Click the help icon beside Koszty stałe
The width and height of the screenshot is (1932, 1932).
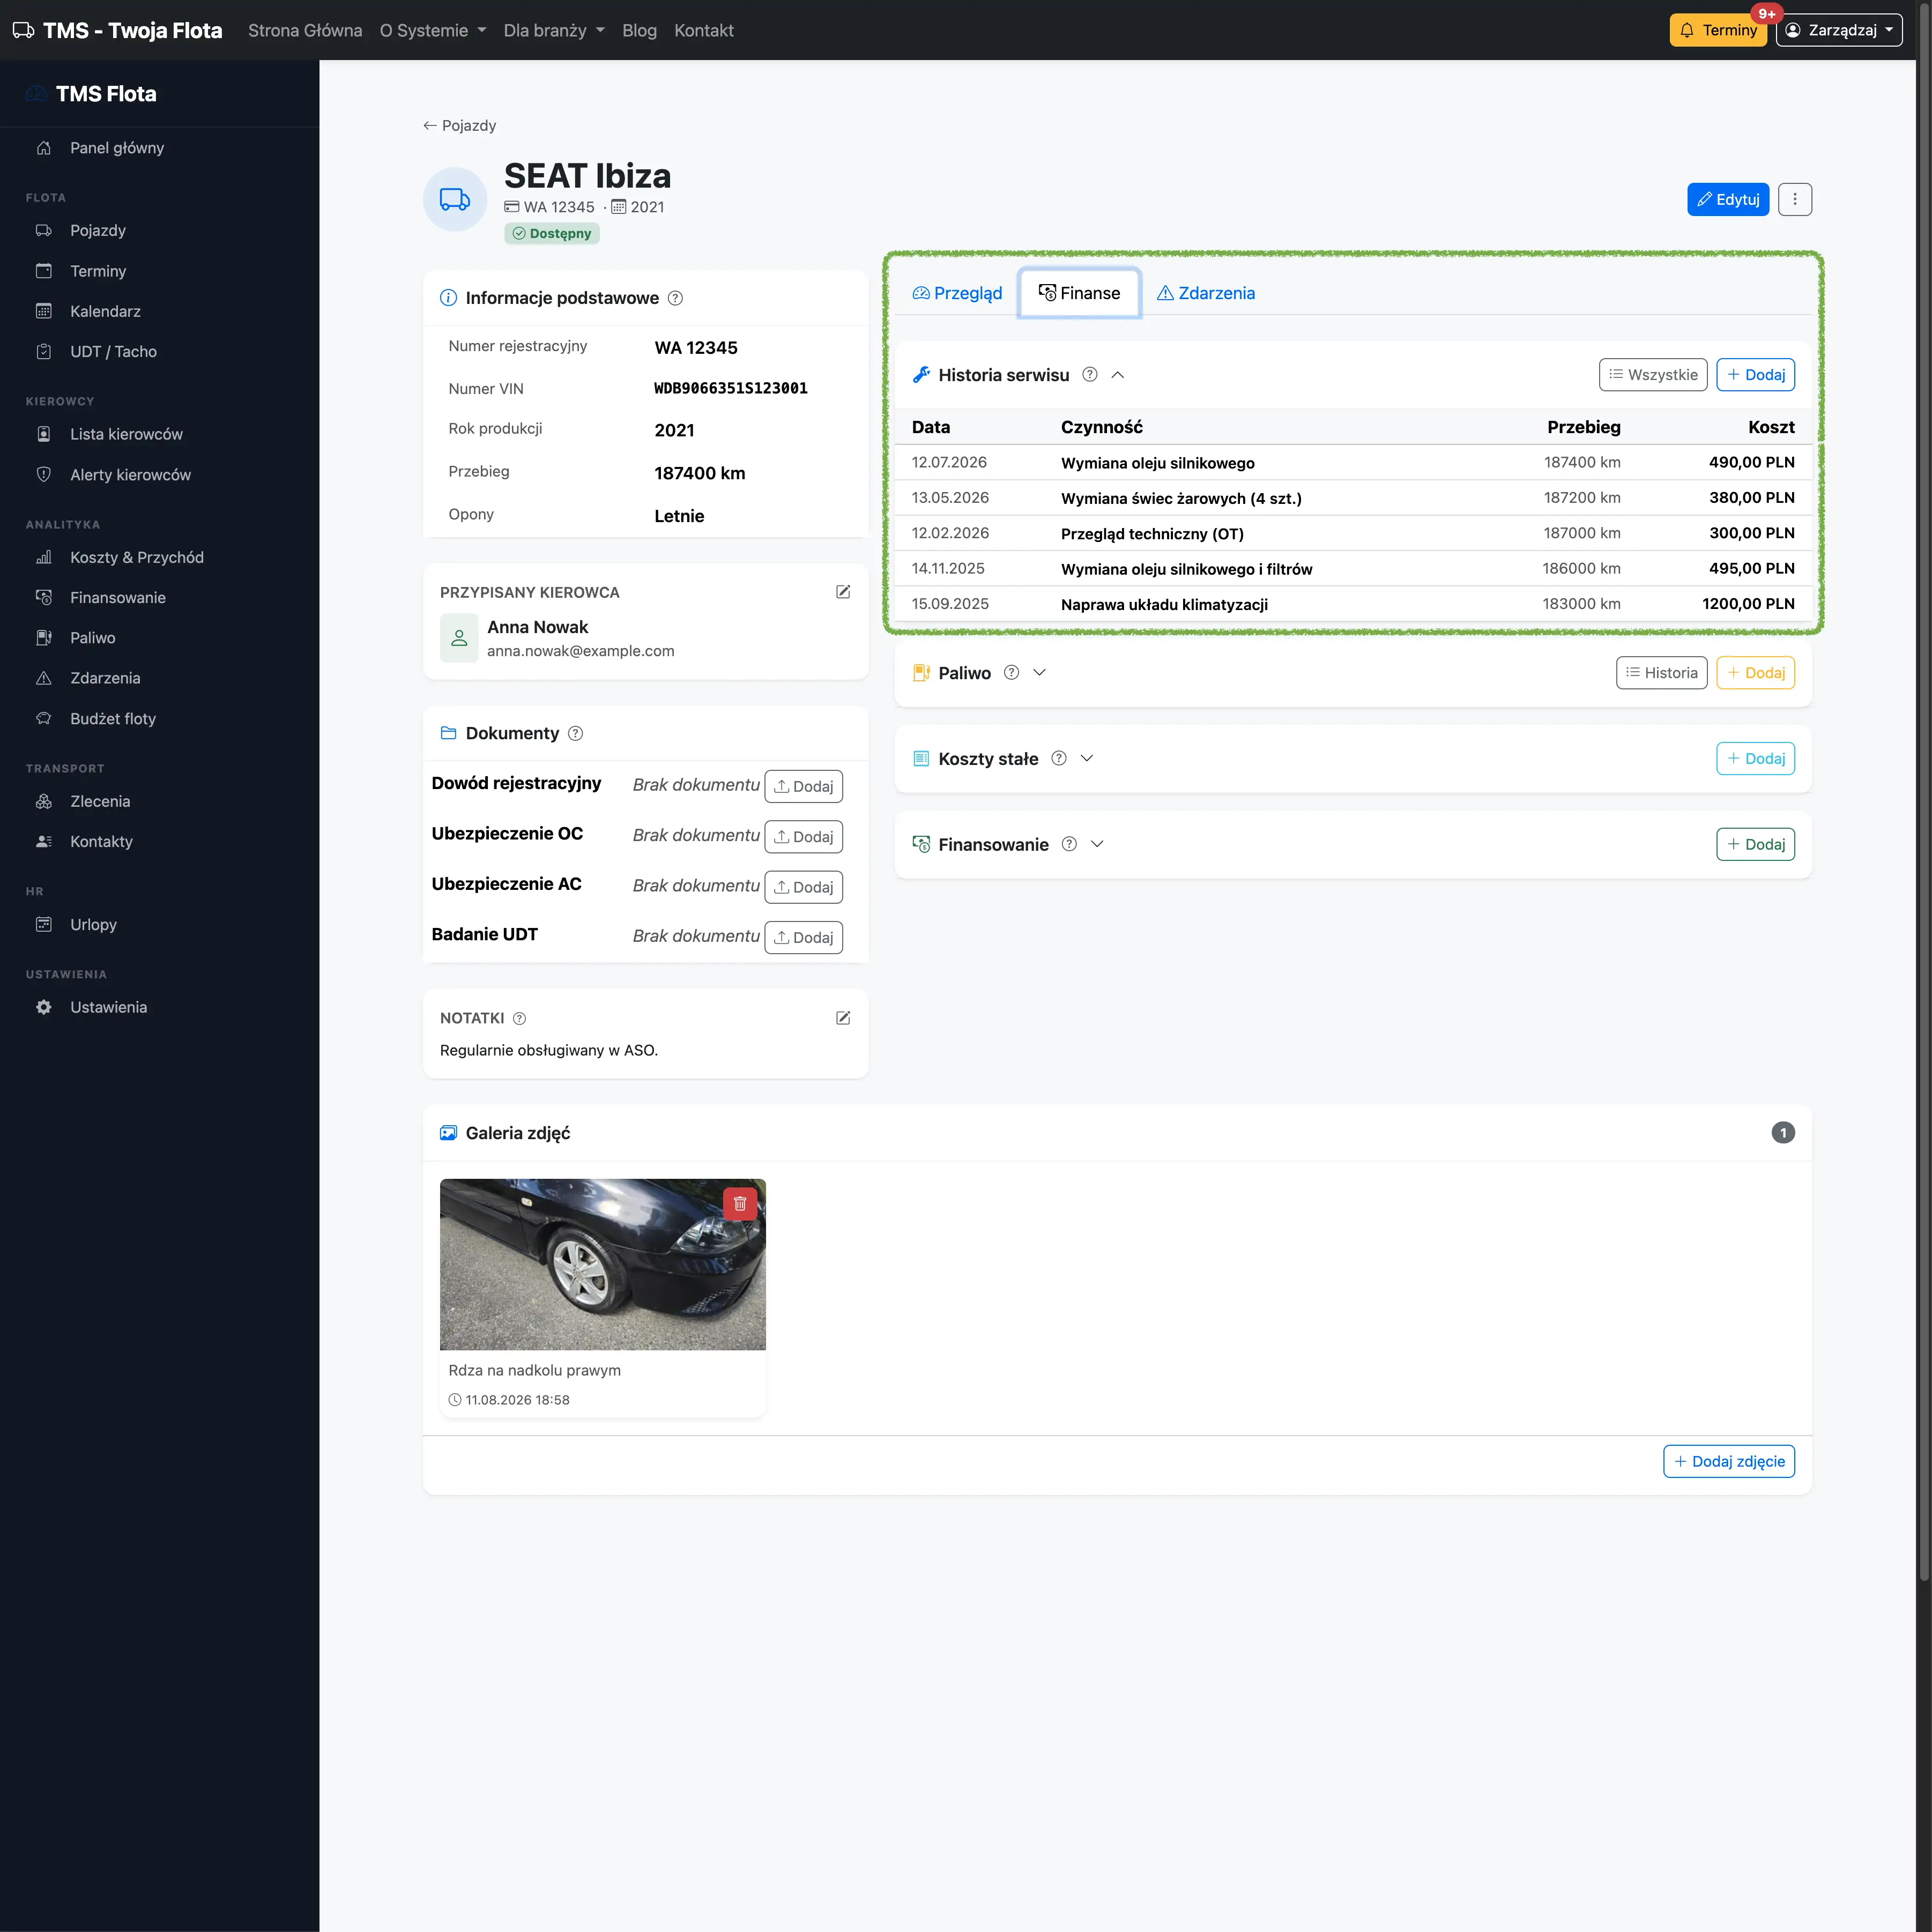1059,759
